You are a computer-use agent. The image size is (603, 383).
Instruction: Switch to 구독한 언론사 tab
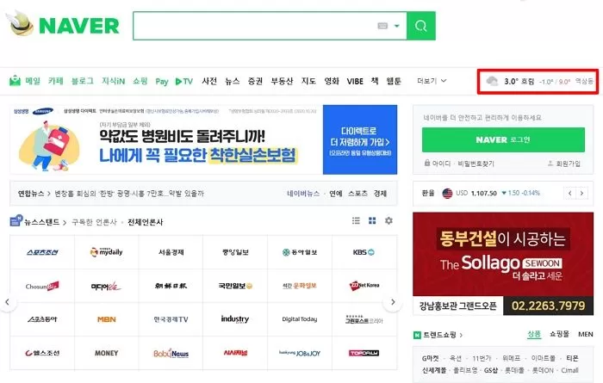94,222
